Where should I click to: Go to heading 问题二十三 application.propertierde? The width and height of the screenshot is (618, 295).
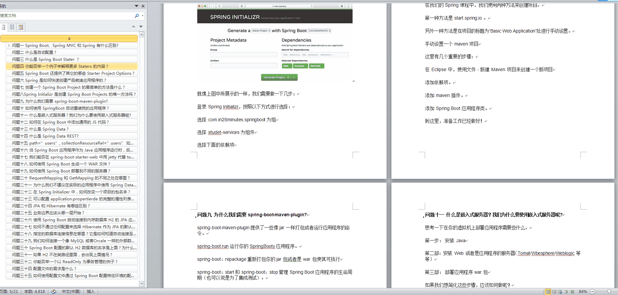tap(72, 199)
